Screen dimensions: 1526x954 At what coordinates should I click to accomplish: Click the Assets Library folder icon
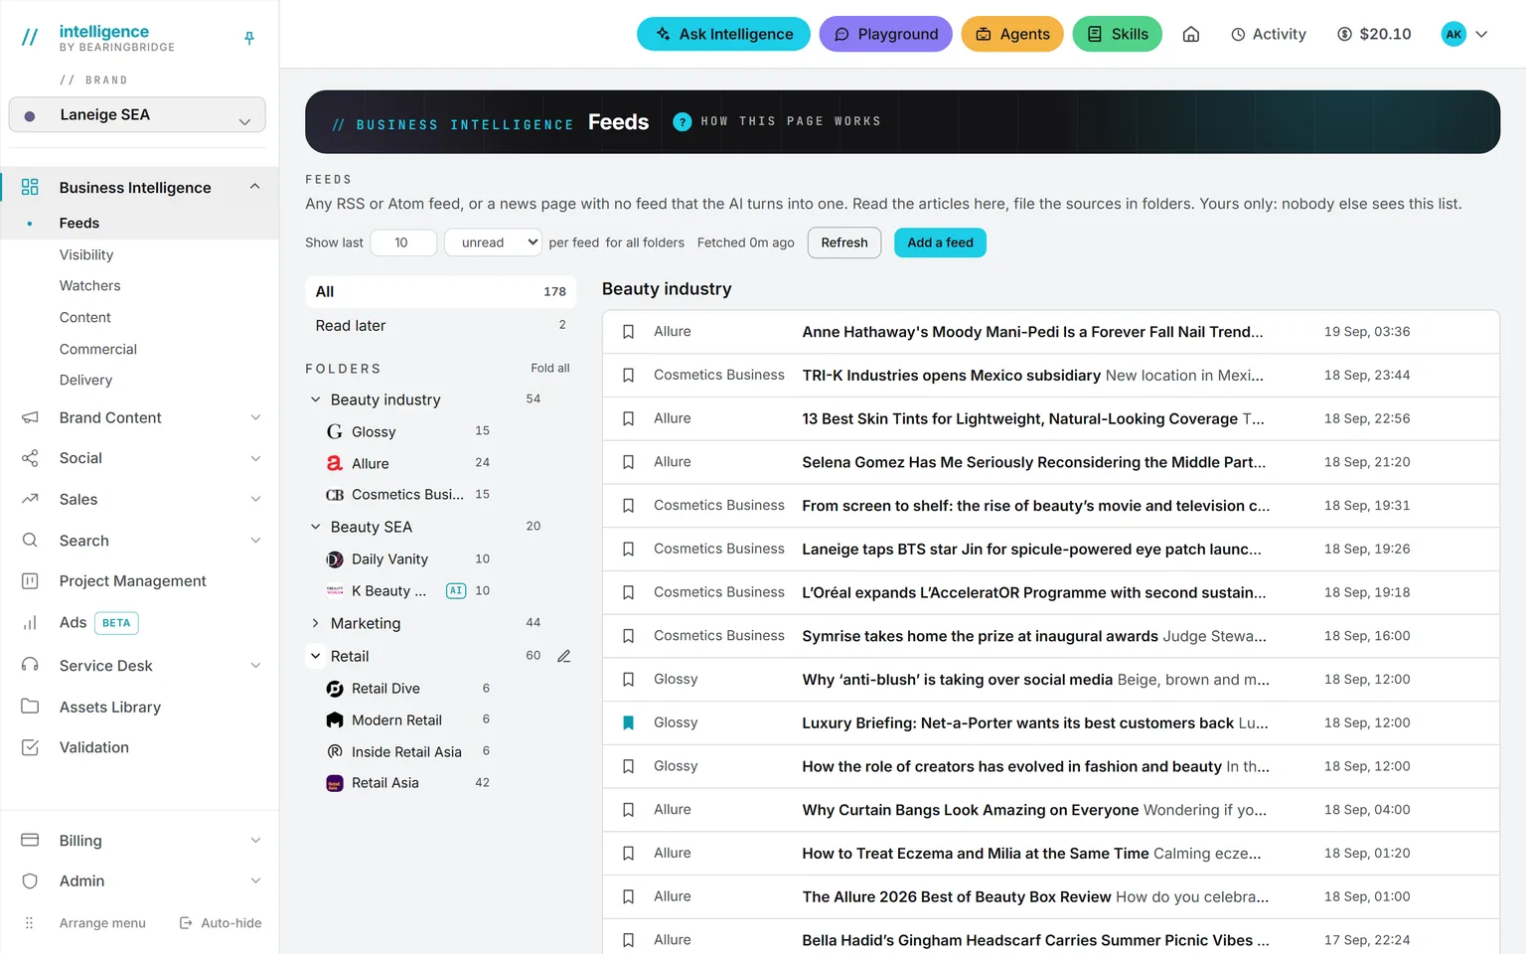click(x=30, y=707)
